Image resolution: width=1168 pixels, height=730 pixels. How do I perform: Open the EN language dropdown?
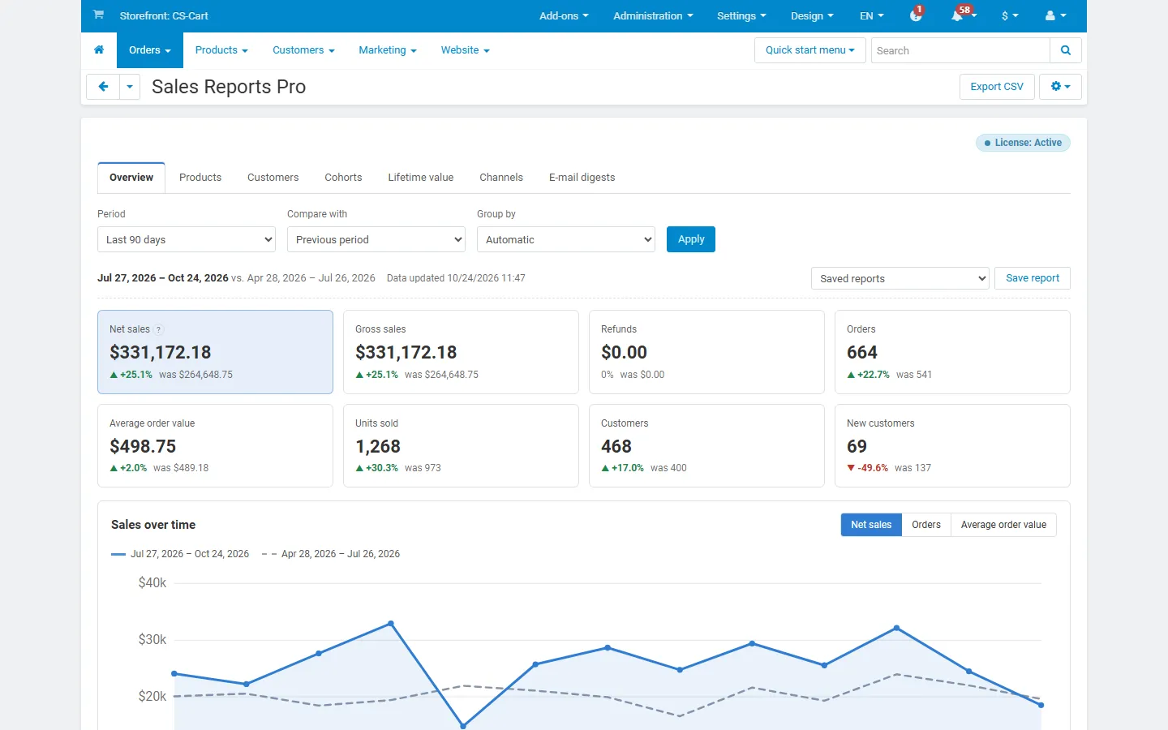pos(872,15)
